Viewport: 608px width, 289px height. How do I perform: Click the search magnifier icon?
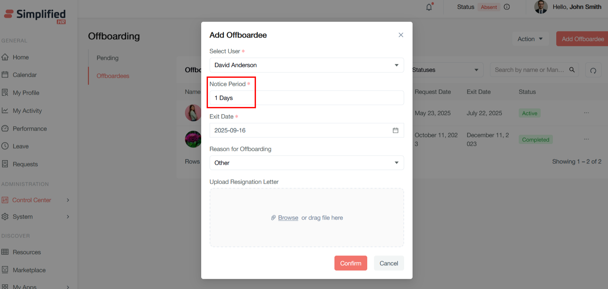click(x=572, y=70)
